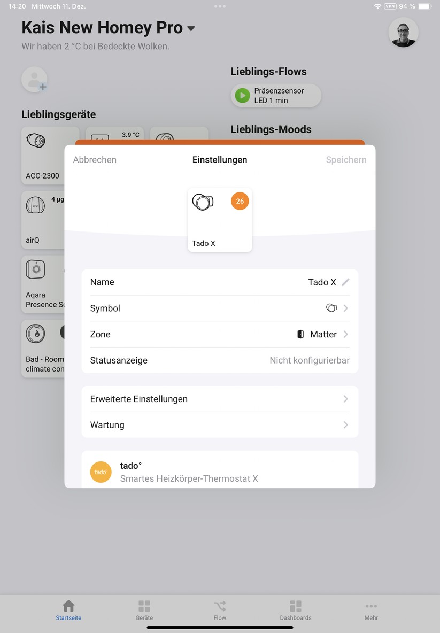Tap the orange 26 temperature badge
440x633 pixels.
240,201
